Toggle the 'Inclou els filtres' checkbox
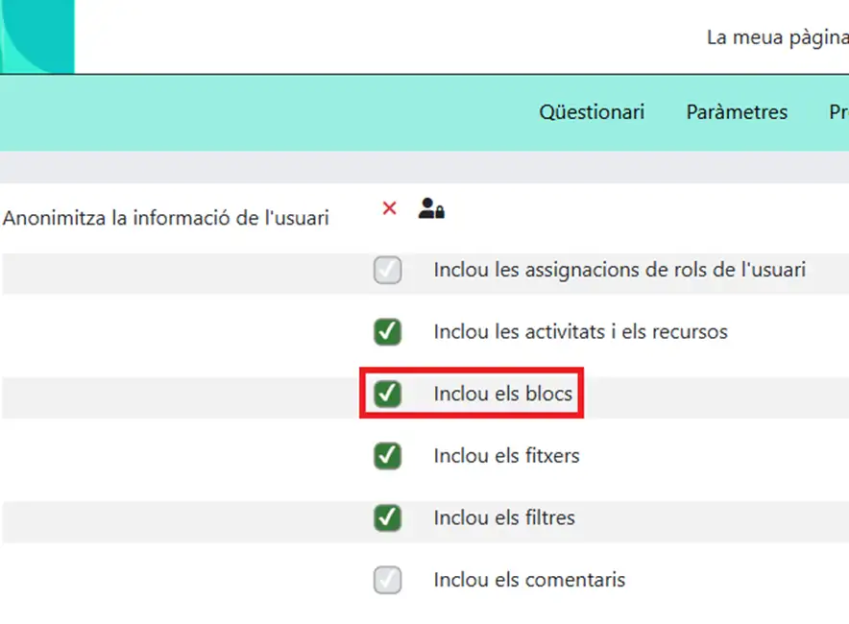849x624 pixels. 388,518
